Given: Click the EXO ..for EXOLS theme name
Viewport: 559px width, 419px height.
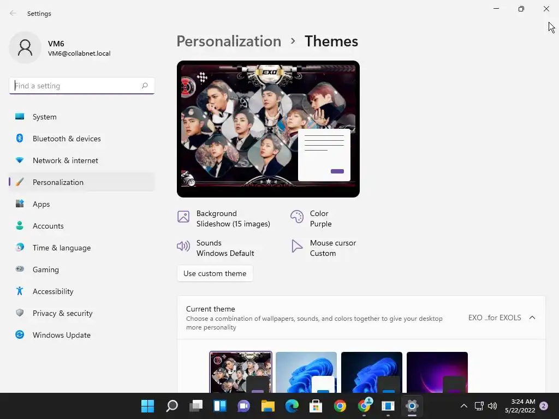Looking at the screenshot, I should 495,318.
